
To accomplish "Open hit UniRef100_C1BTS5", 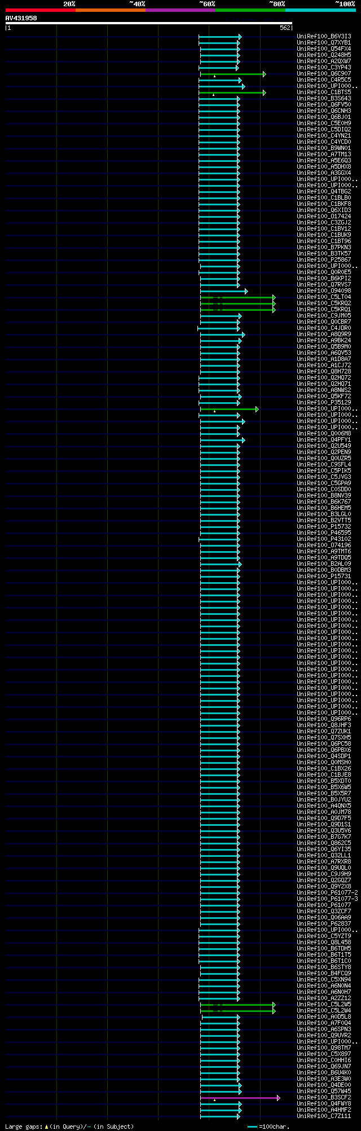I will tap(324, 92).
